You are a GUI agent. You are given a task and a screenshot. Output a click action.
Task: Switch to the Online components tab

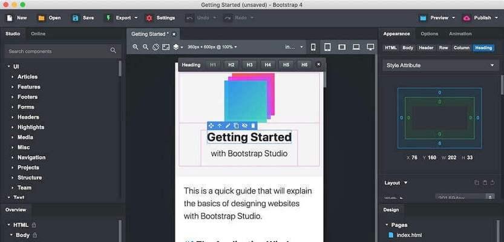pyautogui.click(x=38, y=34)
